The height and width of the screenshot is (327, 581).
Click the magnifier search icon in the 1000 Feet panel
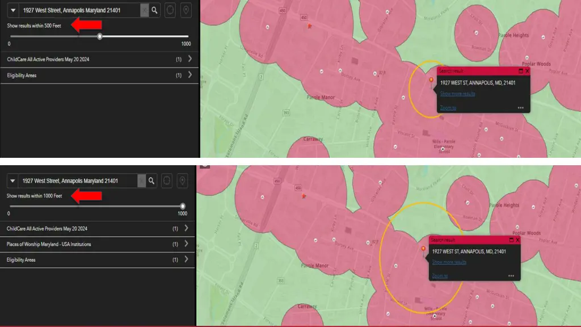pos(151,181)
